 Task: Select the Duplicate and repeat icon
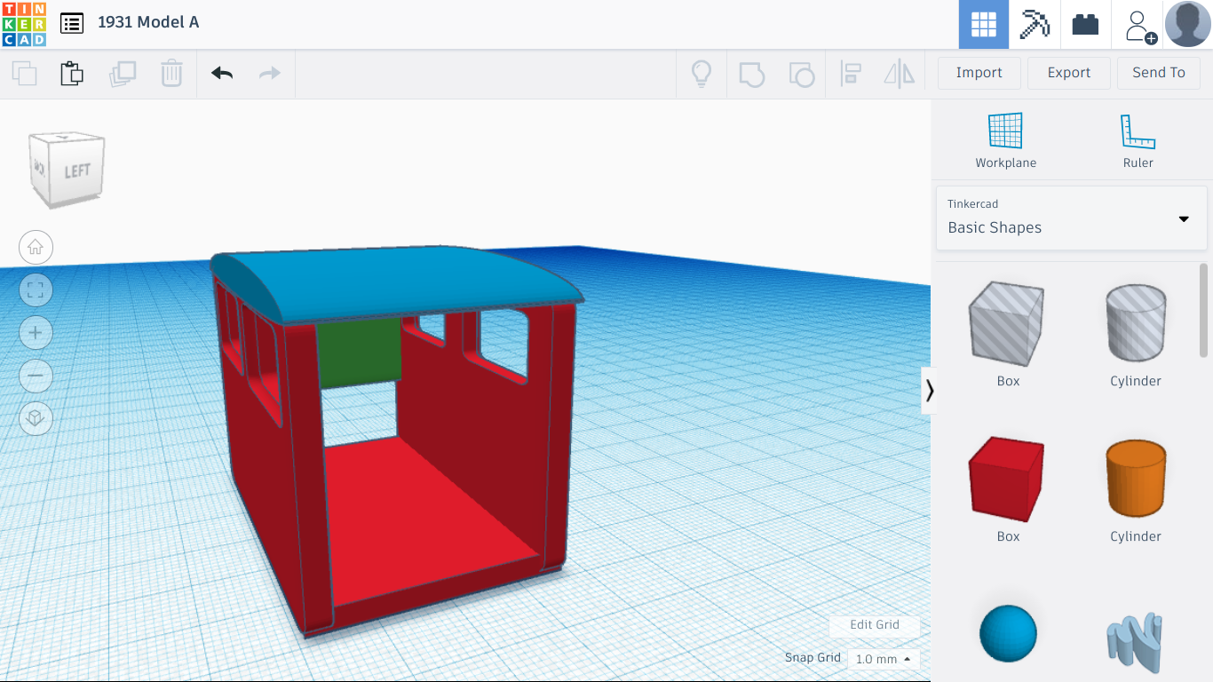123,74
